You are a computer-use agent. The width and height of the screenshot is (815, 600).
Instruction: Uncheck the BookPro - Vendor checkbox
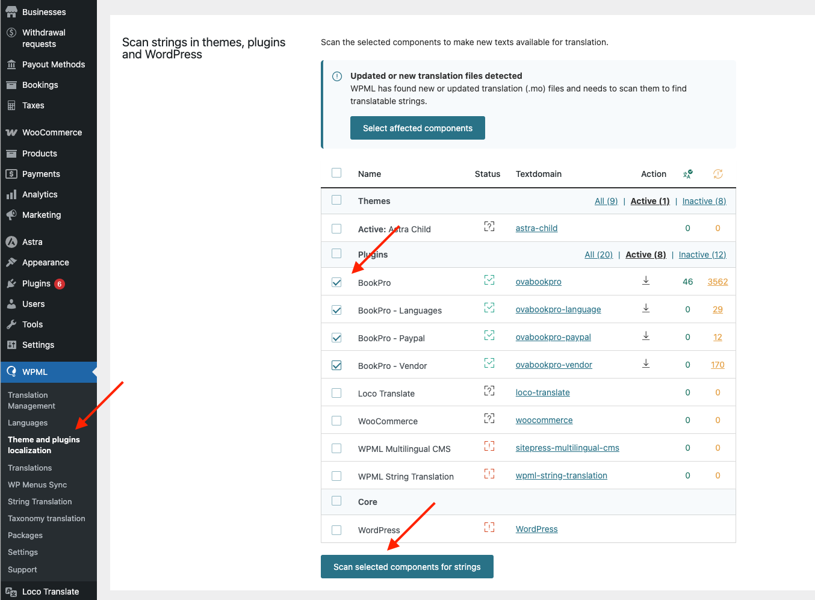[x=336, y=365]
